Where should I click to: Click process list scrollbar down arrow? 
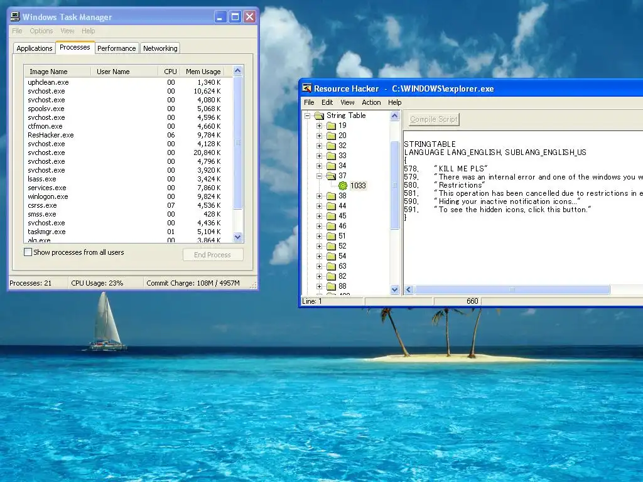coord(238,237)
